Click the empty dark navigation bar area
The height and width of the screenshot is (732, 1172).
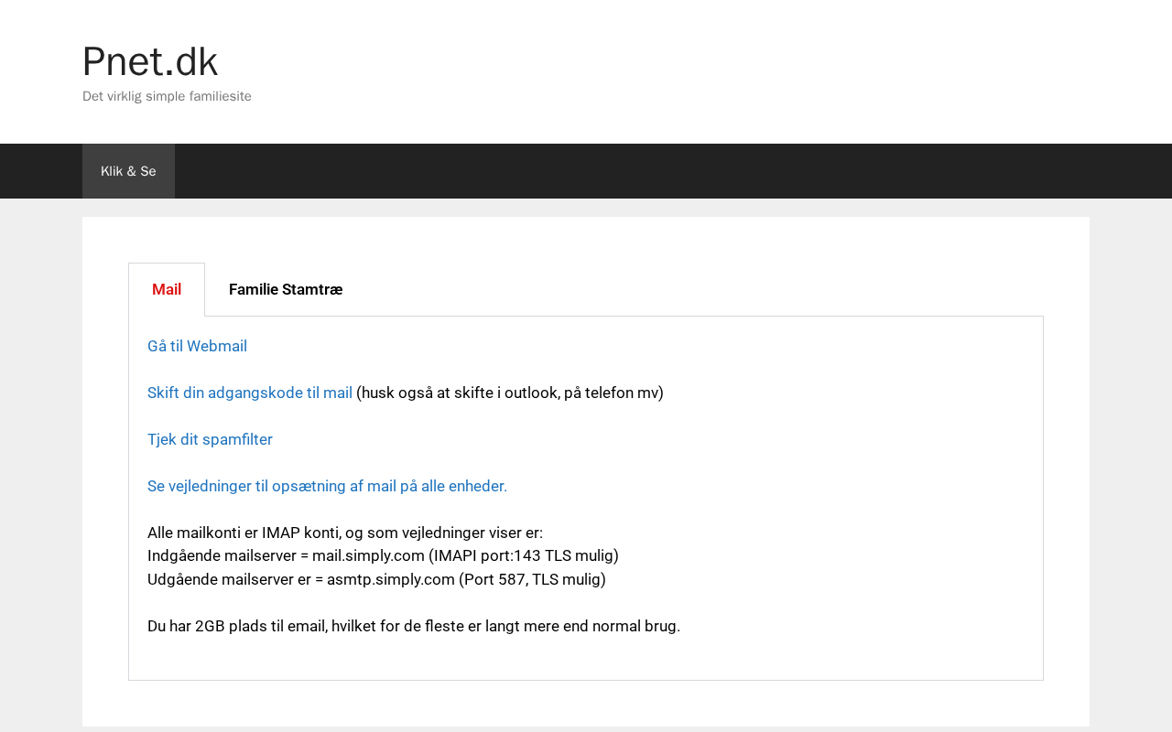point(641,171)
